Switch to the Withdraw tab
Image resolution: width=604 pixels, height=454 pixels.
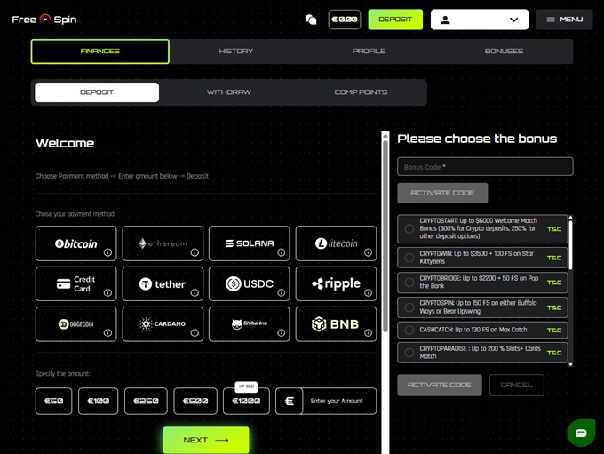(228, 92)
